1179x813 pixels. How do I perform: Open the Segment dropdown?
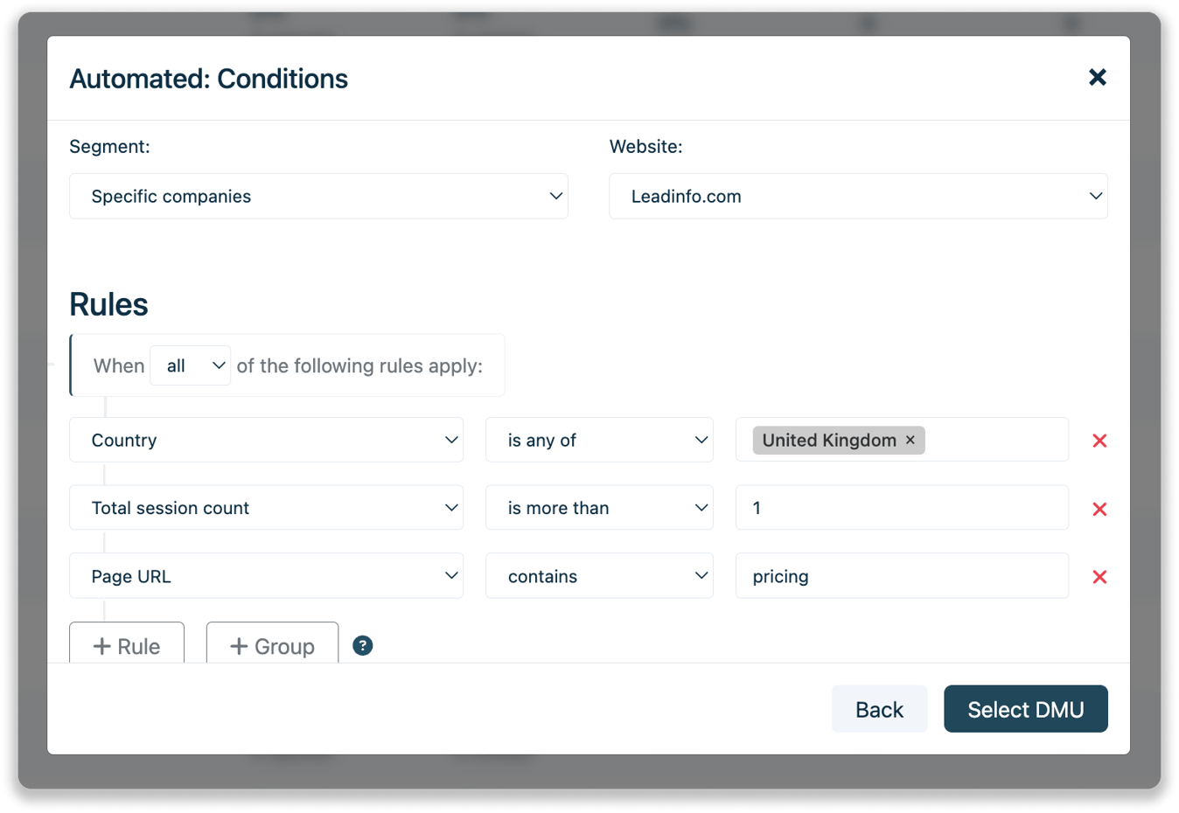(x=318, y=197)
